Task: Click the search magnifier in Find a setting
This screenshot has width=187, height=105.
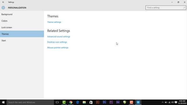Action: (x=184, y=8)
